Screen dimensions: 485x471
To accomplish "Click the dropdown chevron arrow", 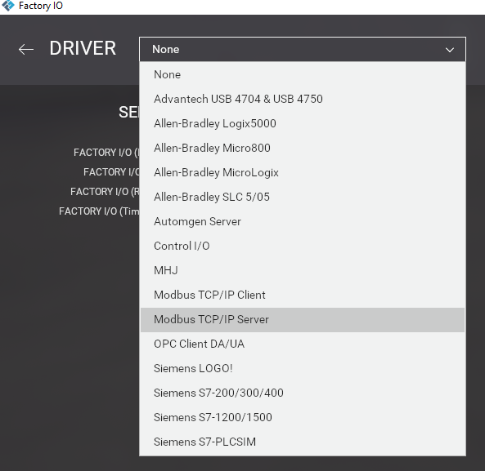I will click(x=450, y=50).
